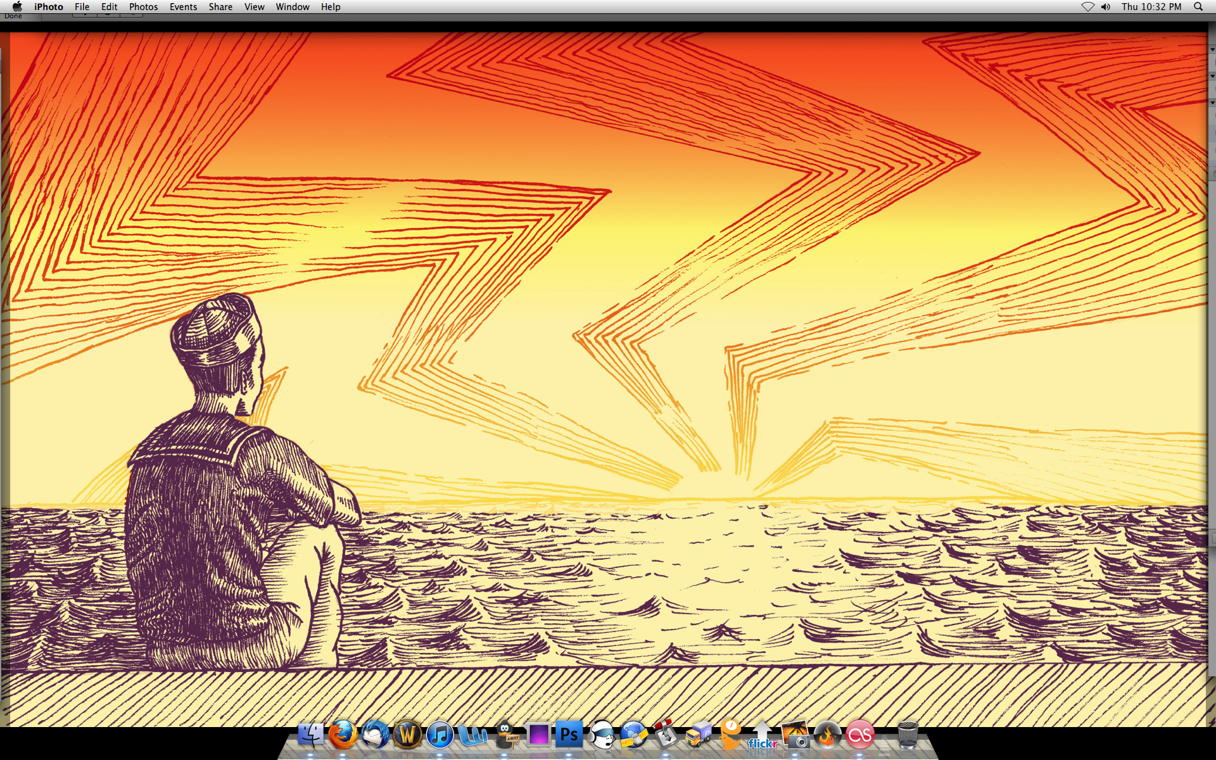Launch Firefox from the Dock
The width and height of the screenshot is (1216, 760).
pos(343,735)
